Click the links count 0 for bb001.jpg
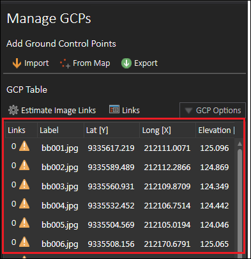 point(13,146)
